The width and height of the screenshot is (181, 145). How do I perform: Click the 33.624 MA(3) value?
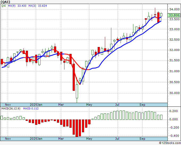click(x=43, y=6)
